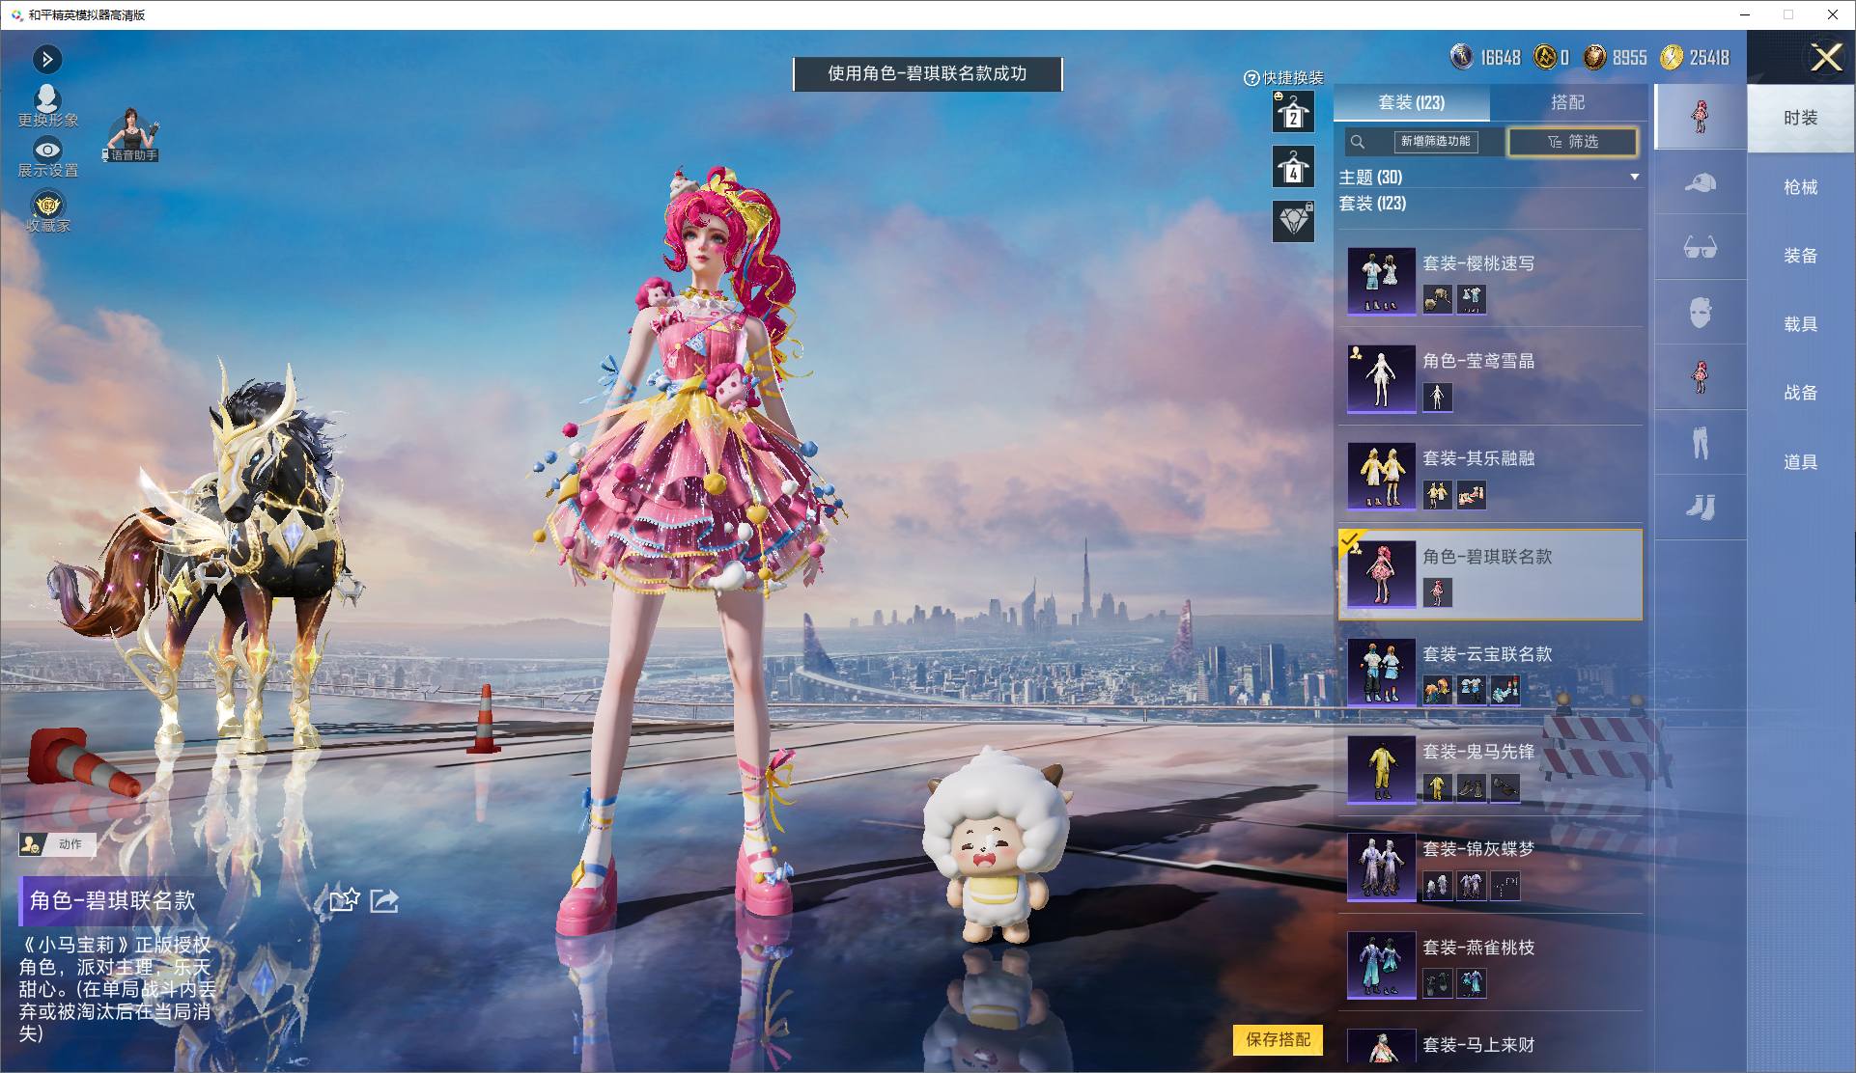
Task: Click the locked diamond outfit slot icon
Action: tap(1293, 221)
